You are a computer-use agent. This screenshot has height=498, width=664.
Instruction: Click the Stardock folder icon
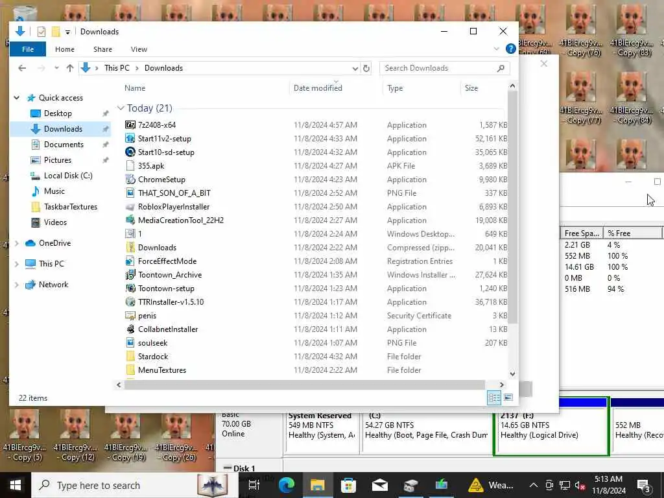pos(130,357)
